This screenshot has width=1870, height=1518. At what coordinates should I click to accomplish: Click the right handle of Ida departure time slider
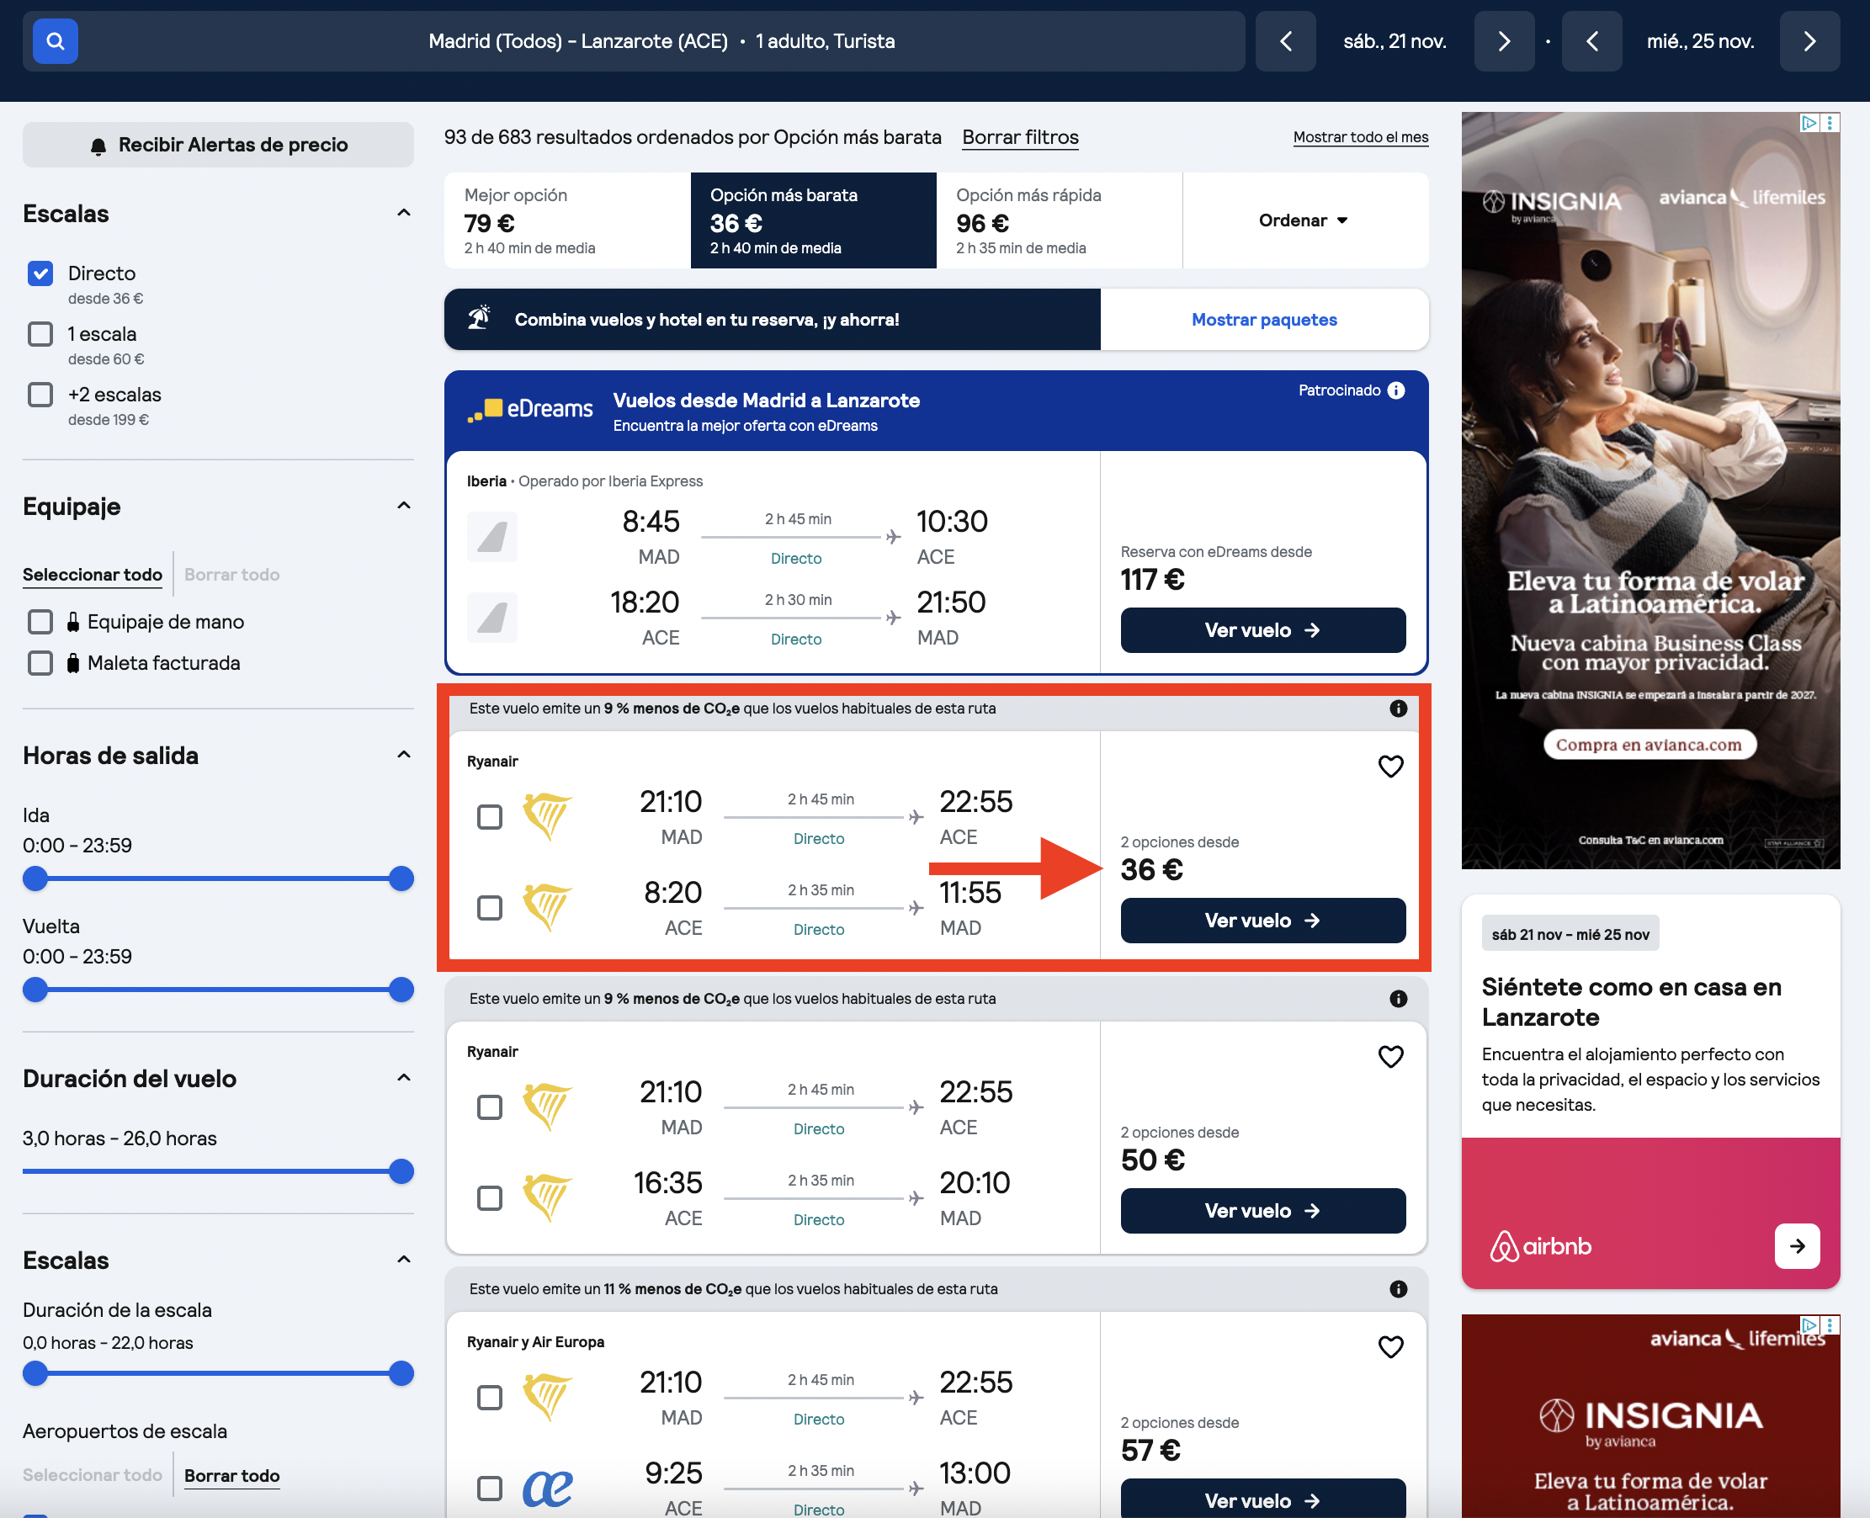click(x=401, y=878)
